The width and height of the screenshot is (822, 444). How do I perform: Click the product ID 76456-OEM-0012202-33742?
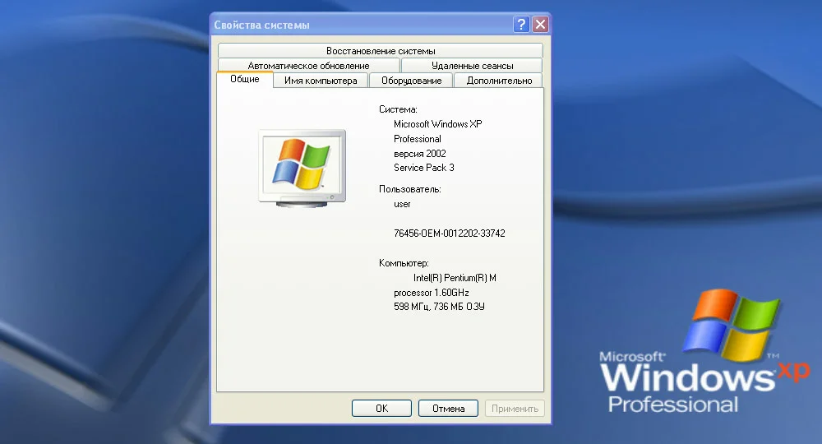coord(450,234)
